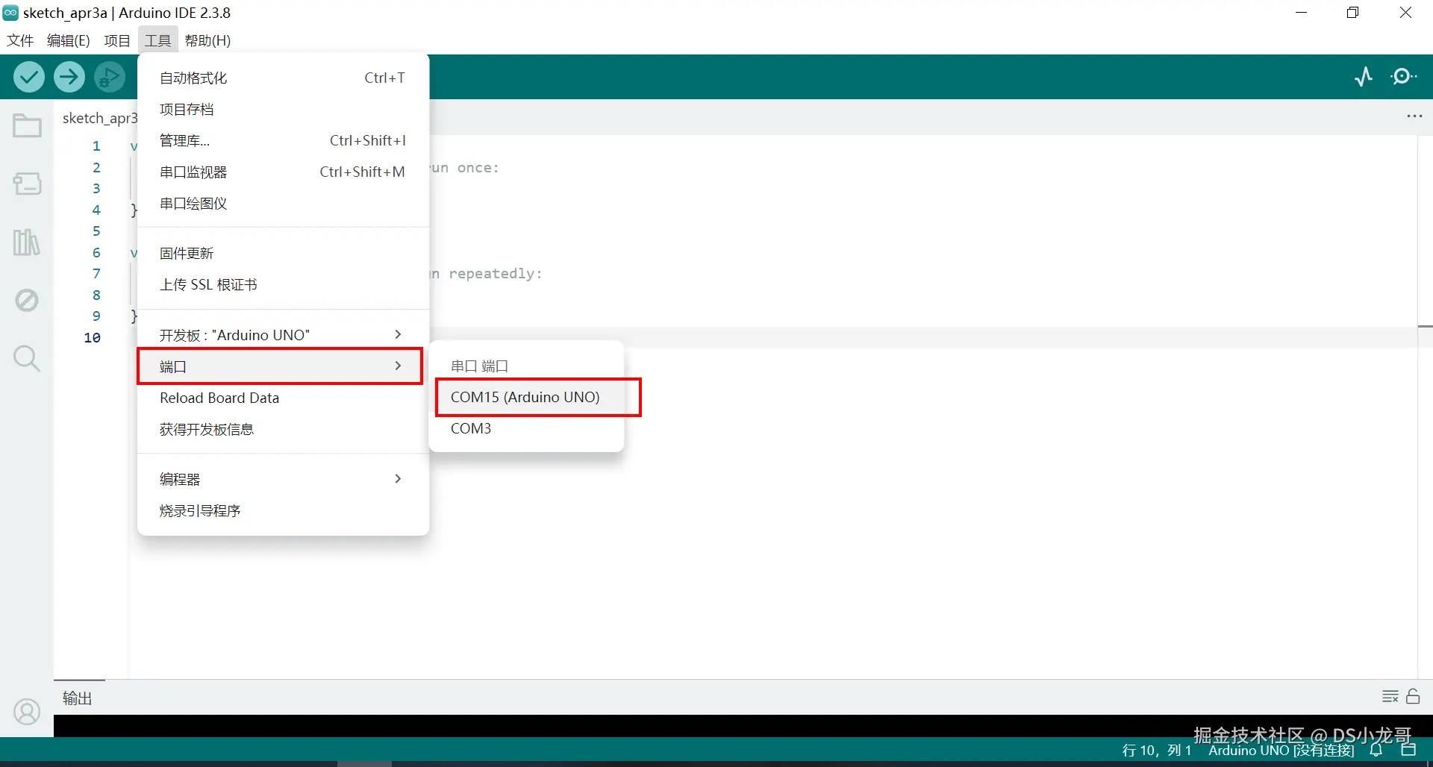1433x767 pixels.
Task: Open the 文件 menu
Action: 20,40
